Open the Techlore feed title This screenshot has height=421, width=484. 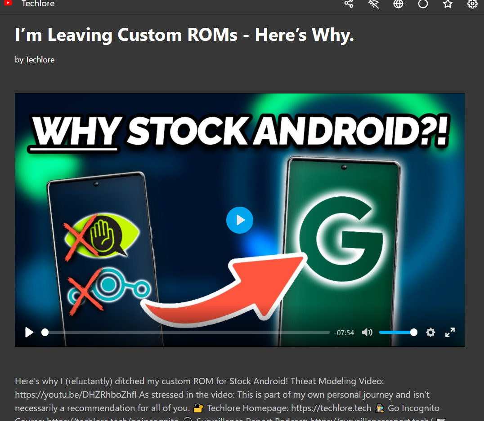(x=38, y=4)
